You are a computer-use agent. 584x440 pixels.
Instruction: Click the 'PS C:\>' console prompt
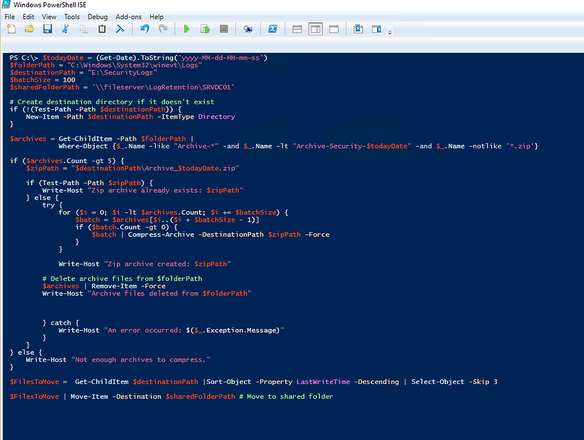coord(24,58)
